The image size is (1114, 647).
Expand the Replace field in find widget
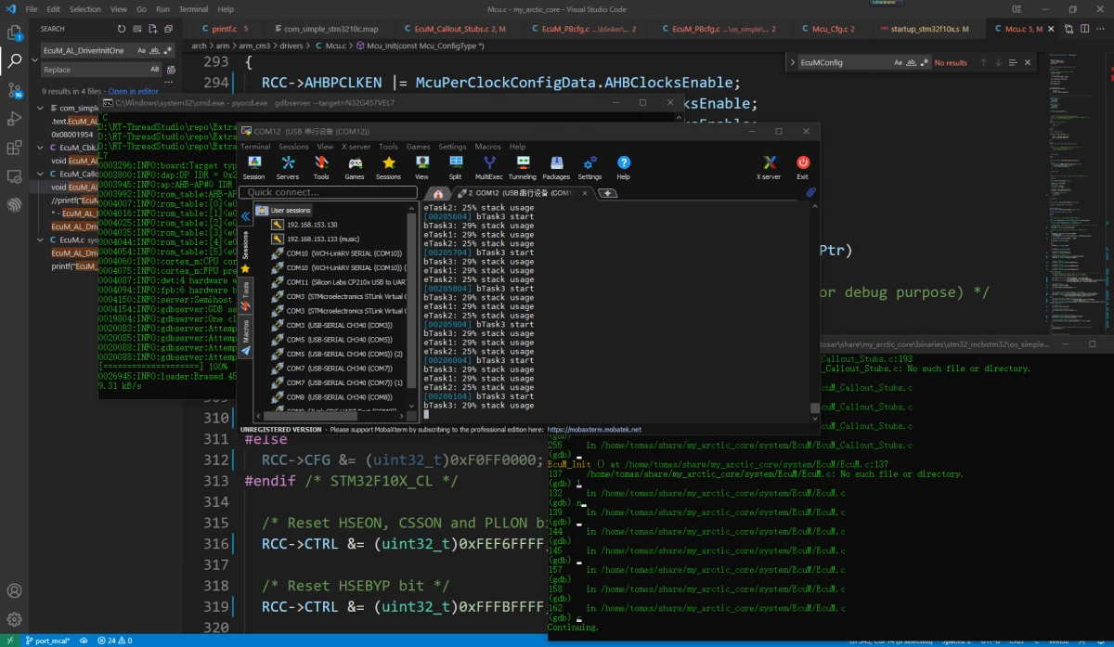click(792, 63)
